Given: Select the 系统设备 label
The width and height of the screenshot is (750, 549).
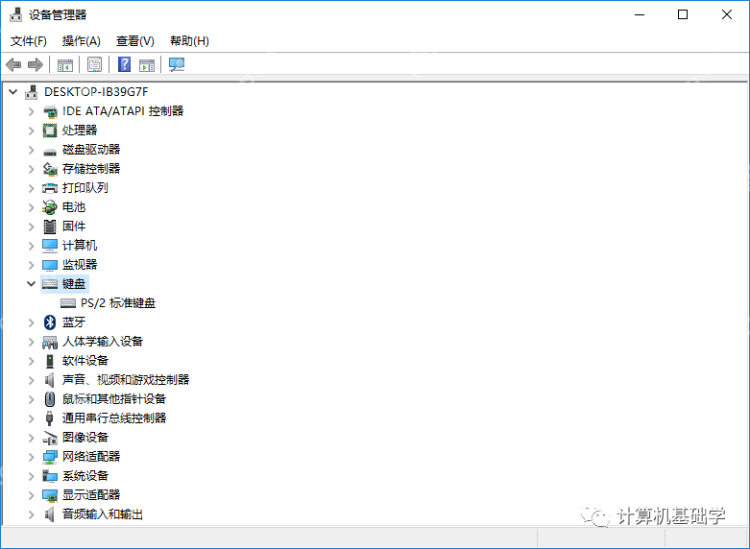Looking at the screenshot, I should tap(85, 476).
